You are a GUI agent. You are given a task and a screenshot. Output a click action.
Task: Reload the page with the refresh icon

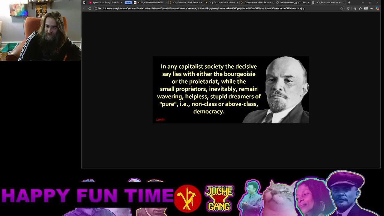coord(90,8)
